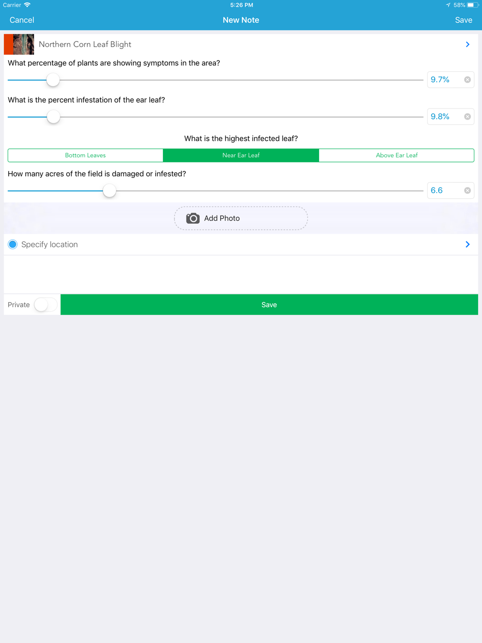Open the Northern Corn Leaf Blight thumbnail

[x=19, y=44]
